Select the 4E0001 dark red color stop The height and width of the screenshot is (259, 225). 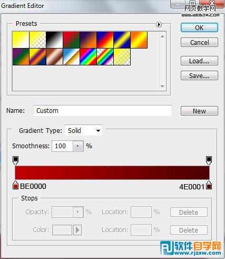tap(209, 185)
